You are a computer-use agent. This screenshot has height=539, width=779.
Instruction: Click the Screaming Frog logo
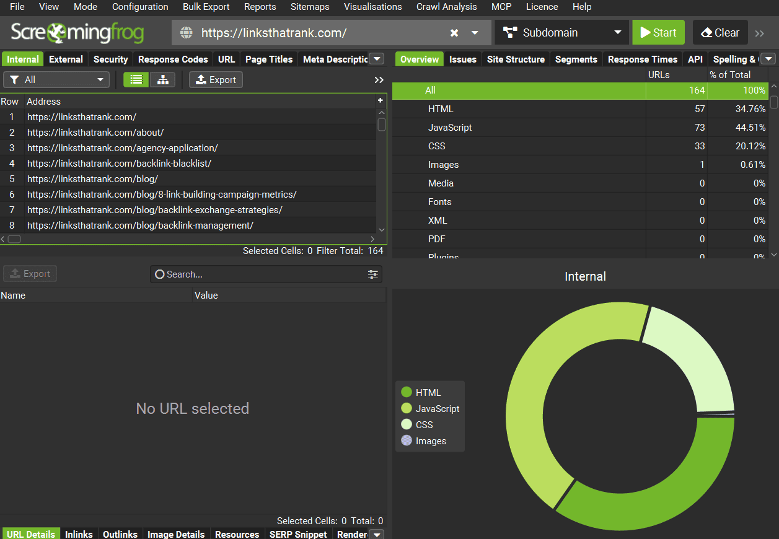point(77,32)
